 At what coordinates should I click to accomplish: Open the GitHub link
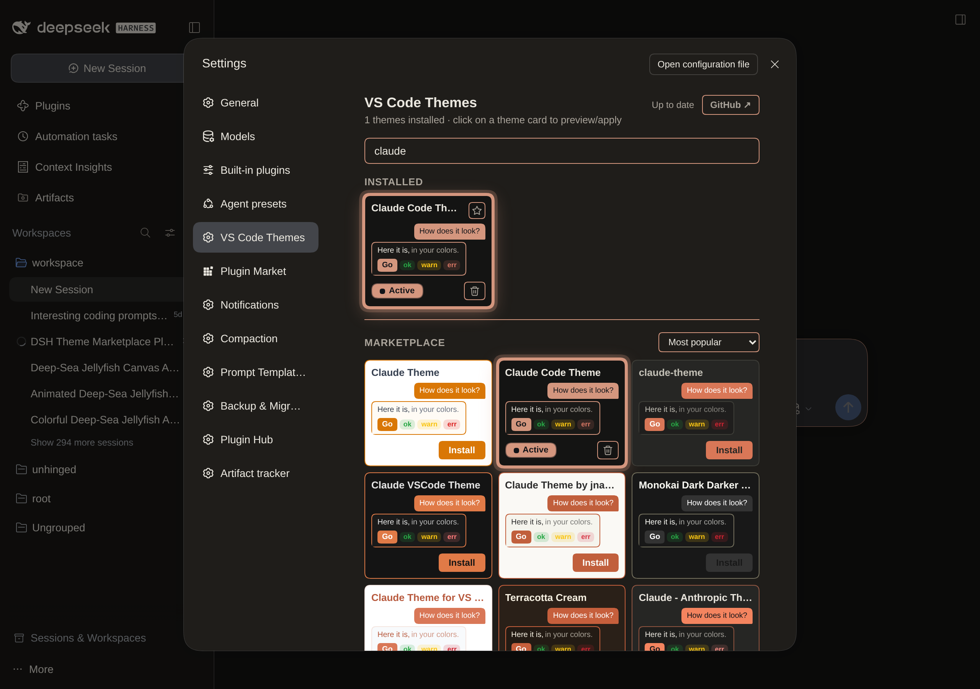click(730, 105)
